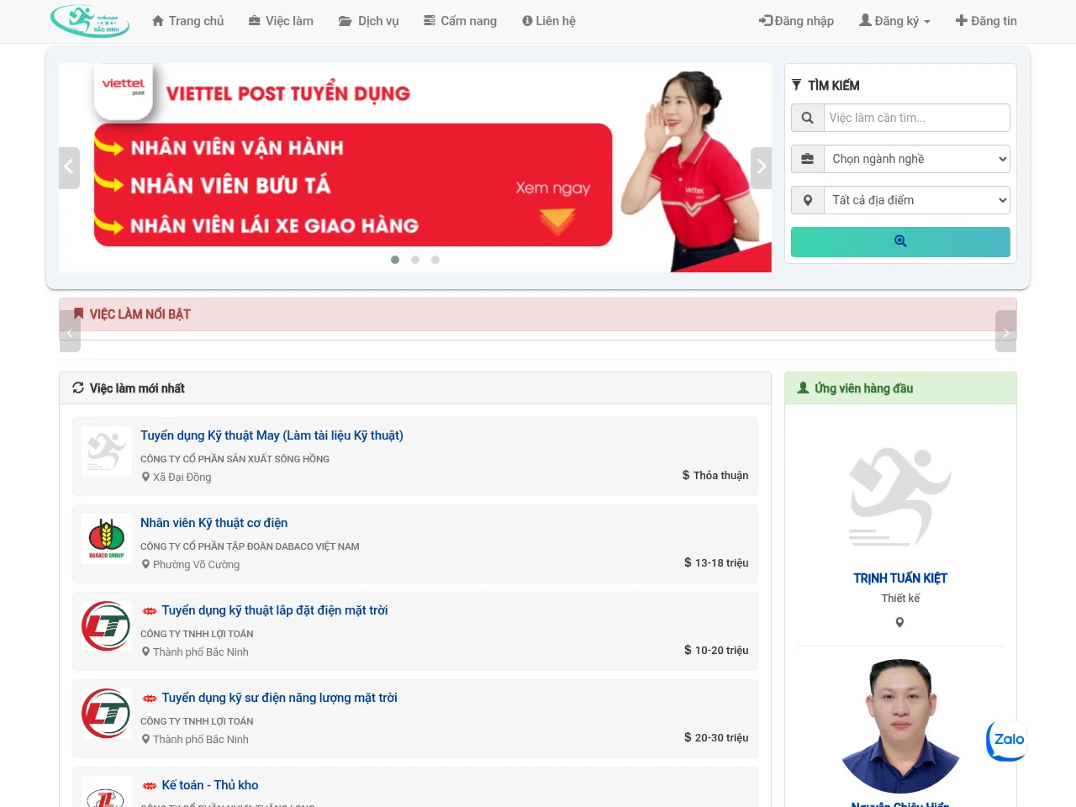Click the 10-20 triệu salary text
The height and width of the screenshot is (807, 1076).
tap(721, 651)
